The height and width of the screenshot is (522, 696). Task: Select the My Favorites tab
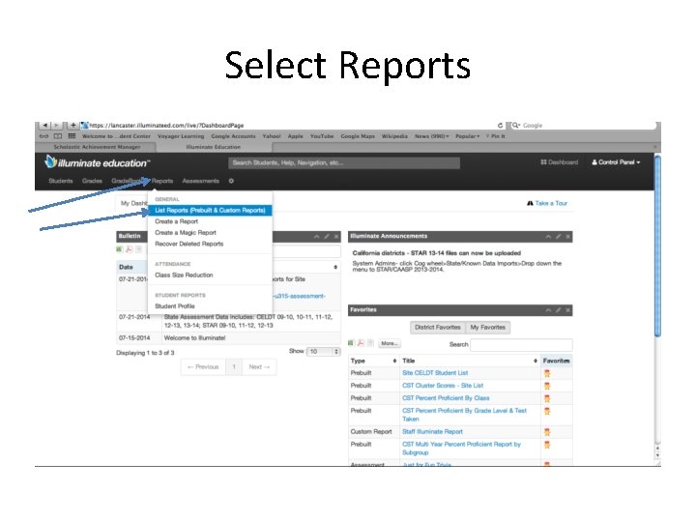tap(488, 327)
